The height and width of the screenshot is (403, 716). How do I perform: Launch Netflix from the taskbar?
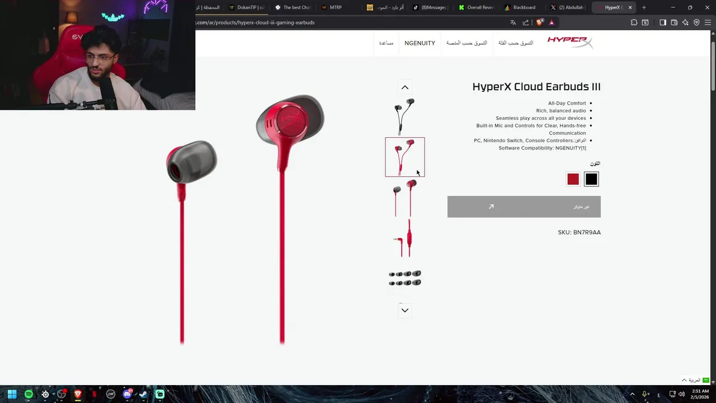(x=94, y=394)
